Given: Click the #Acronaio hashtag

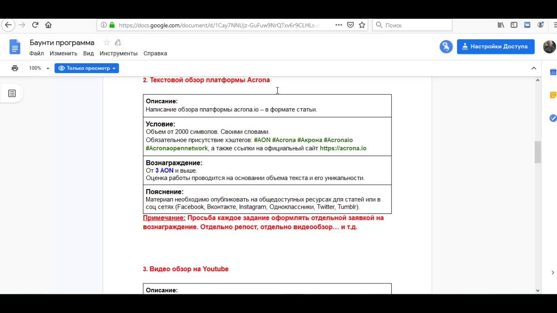Looking at the screenshot, I should tap(338, 140).
